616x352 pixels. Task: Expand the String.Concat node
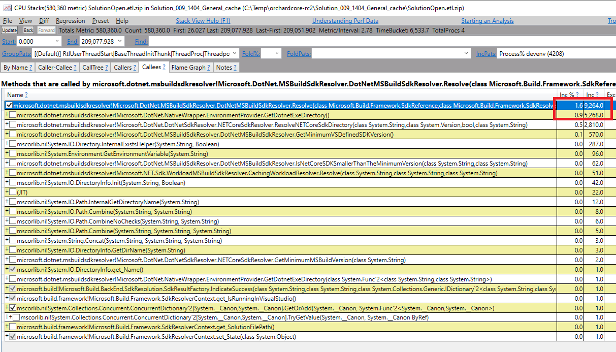[x=7, y=240]
